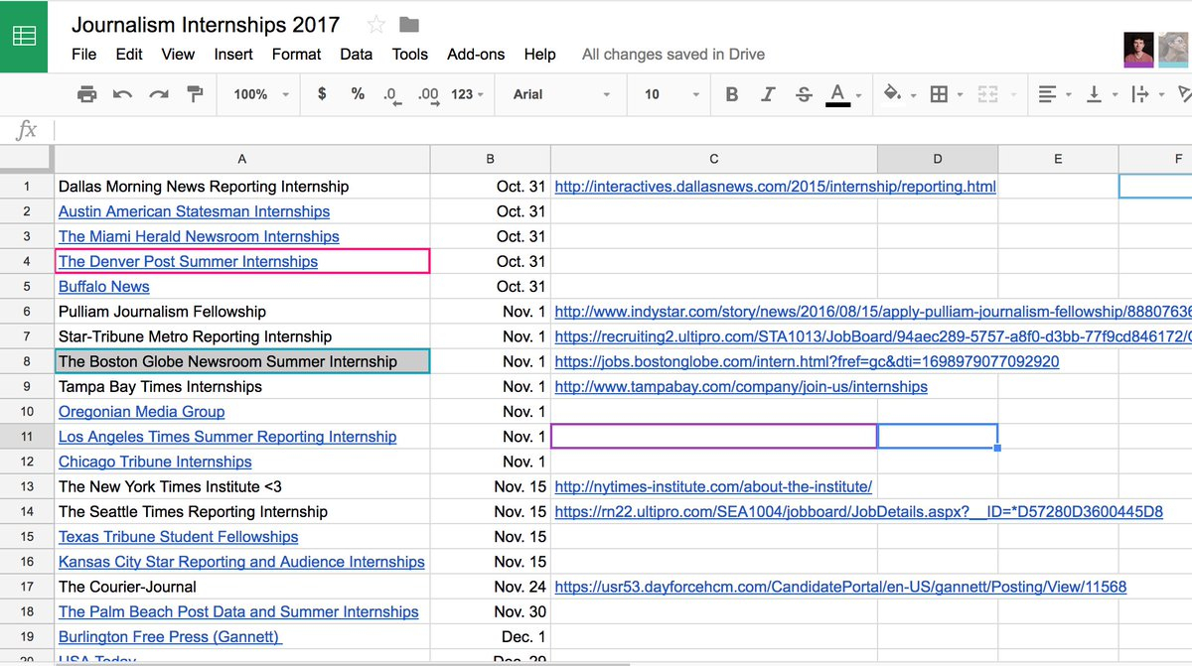
Task: Format selection as percent
Action: pos(358,94)
